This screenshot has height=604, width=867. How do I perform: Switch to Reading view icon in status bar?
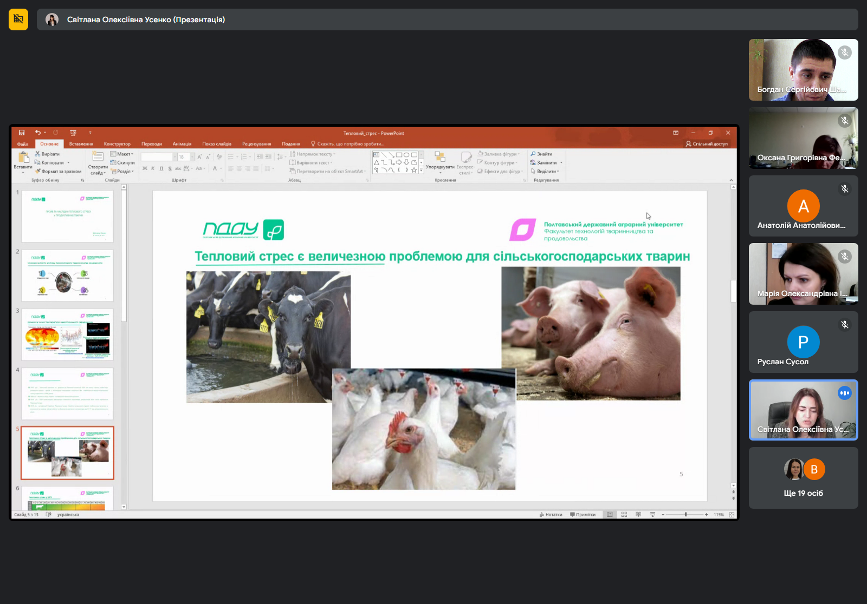(x=638, y=515)
